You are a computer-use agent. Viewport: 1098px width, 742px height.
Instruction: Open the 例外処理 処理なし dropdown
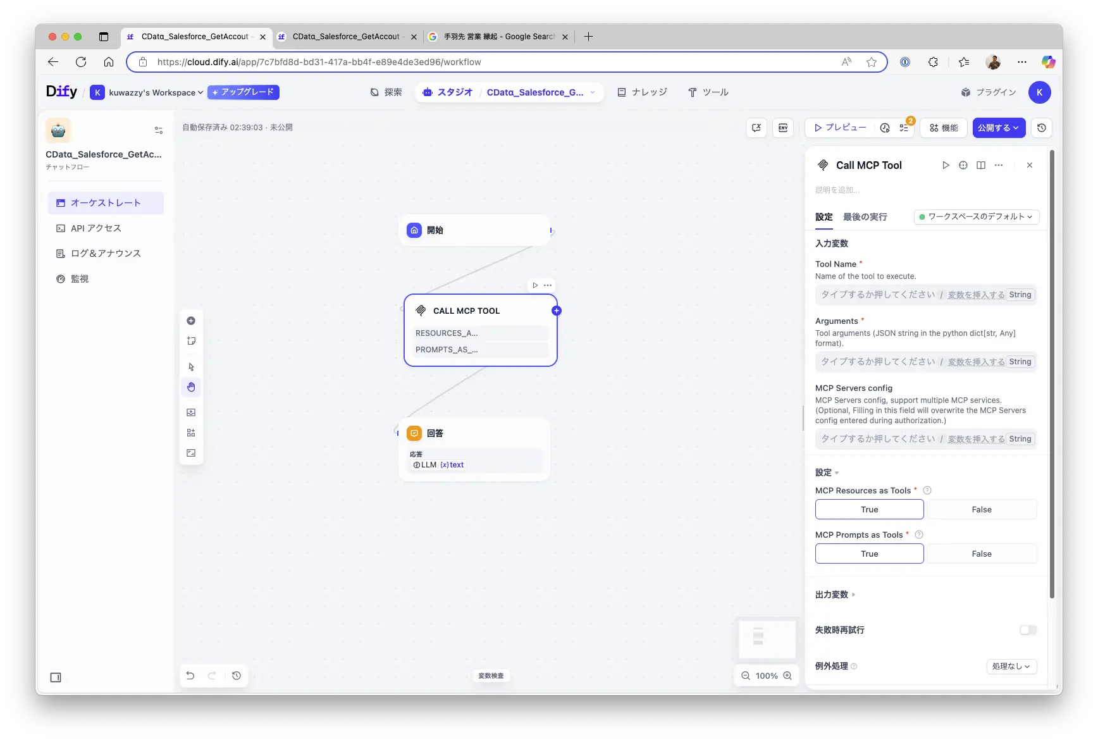1011,666
